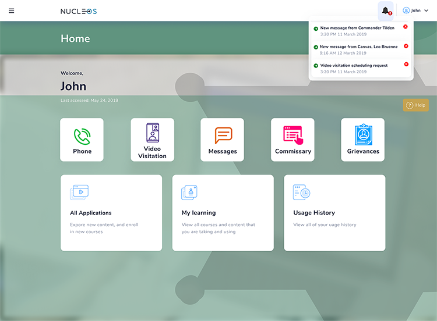Open Video visitation scheduling request notification
The width and height of the screenshot is (437, 321).
click(354, 65)
